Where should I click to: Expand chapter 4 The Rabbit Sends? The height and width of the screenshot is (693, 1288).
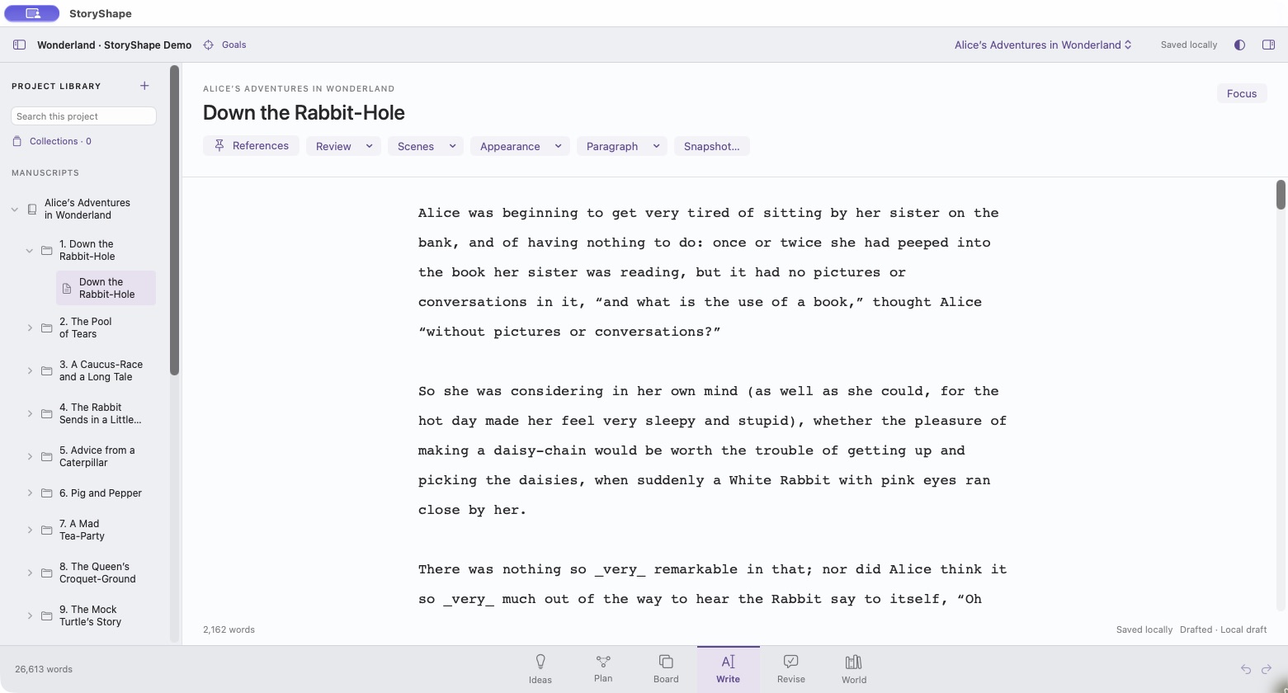[x=30, y=413]
